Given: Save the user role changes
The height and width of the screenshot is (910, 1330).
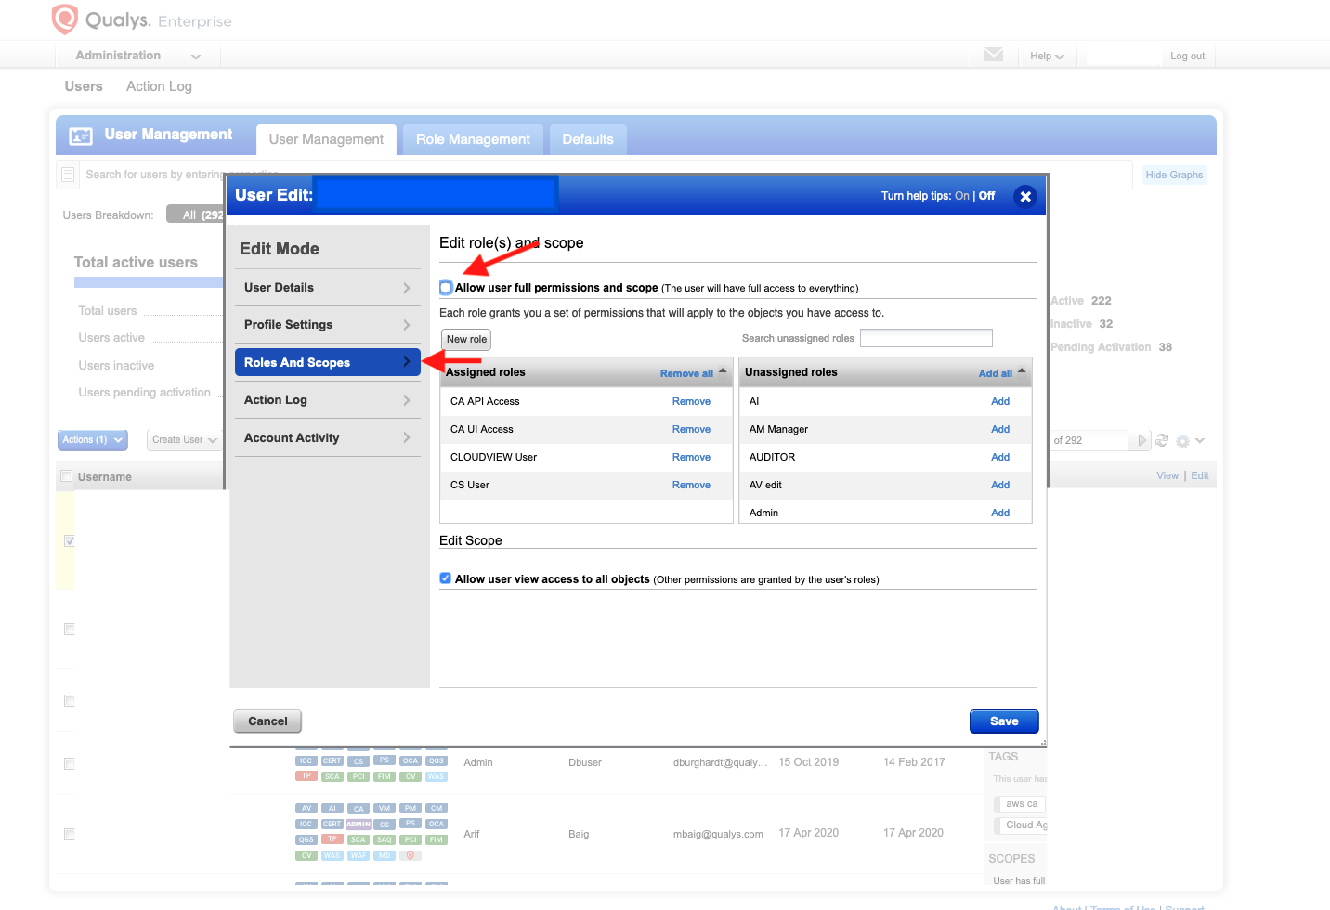Looking at the screenshot, I should (x=1004, y=721).
